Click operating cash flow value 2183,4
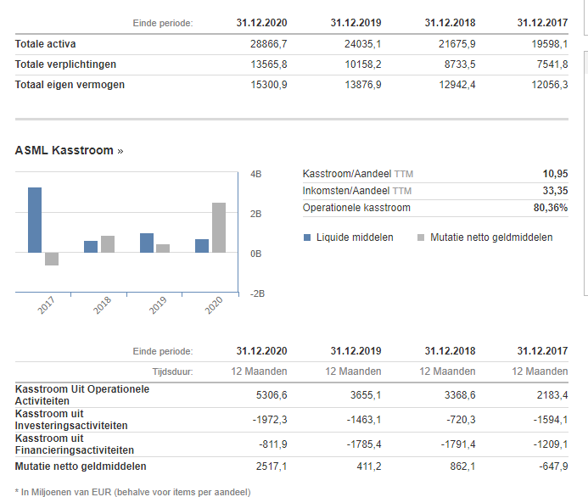588x497 pixels. (x=552, y=395)
